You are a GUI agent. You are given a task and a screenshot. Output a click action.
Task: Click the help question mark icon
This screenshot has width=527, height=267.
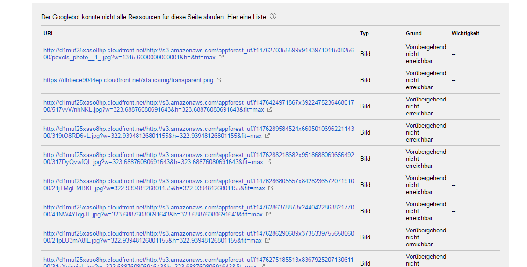[273, 16]
